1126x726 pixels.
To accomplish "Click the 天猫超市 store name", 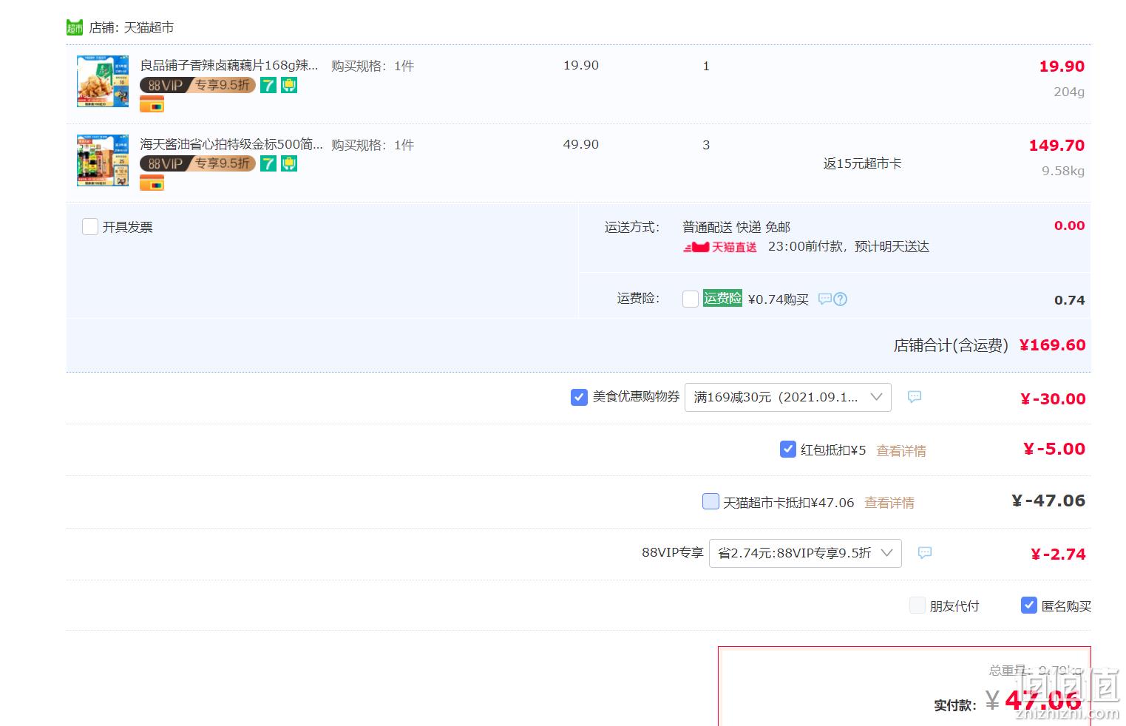I will tap(149, 27).
